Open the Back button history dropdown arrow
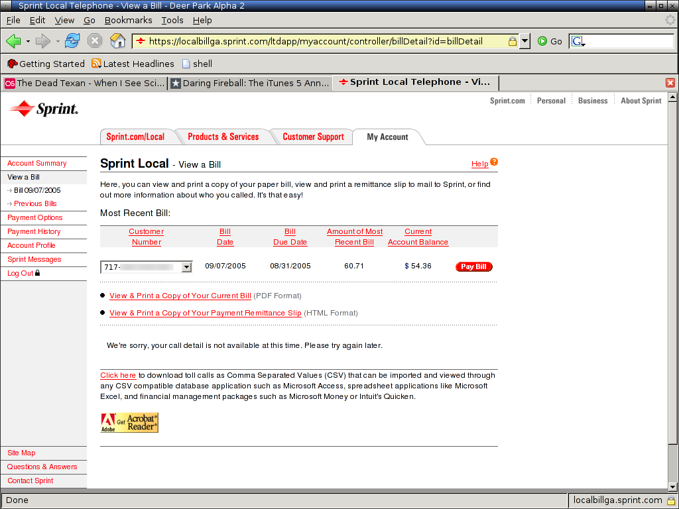679x509 pixels. click(28, 42)
